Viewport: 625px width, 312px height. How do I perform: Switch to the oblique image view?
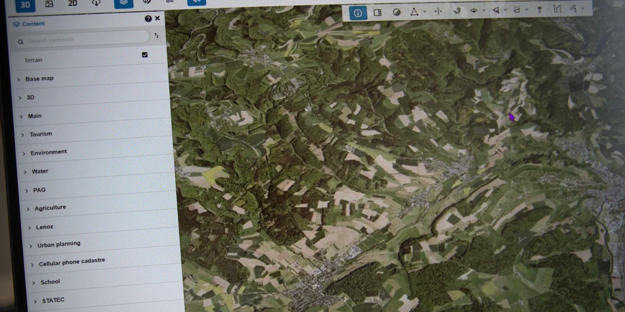[x=49, y=4]
